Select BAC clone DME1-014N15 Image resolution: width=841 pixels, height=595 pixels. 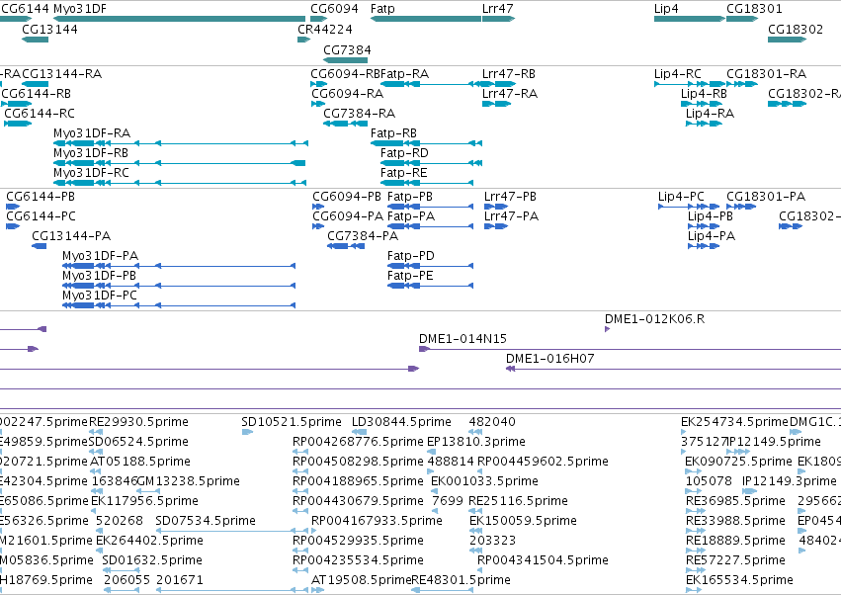coord(630,349)
